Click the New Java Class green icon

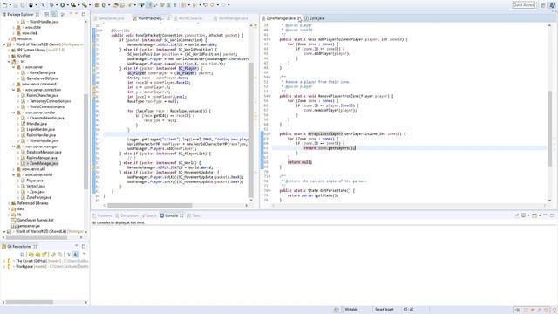[105, 5]
